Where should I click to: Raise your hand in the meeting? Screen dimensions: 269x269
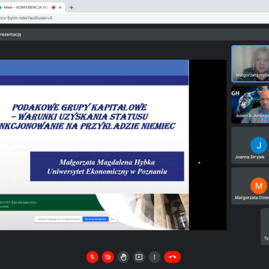123,257
